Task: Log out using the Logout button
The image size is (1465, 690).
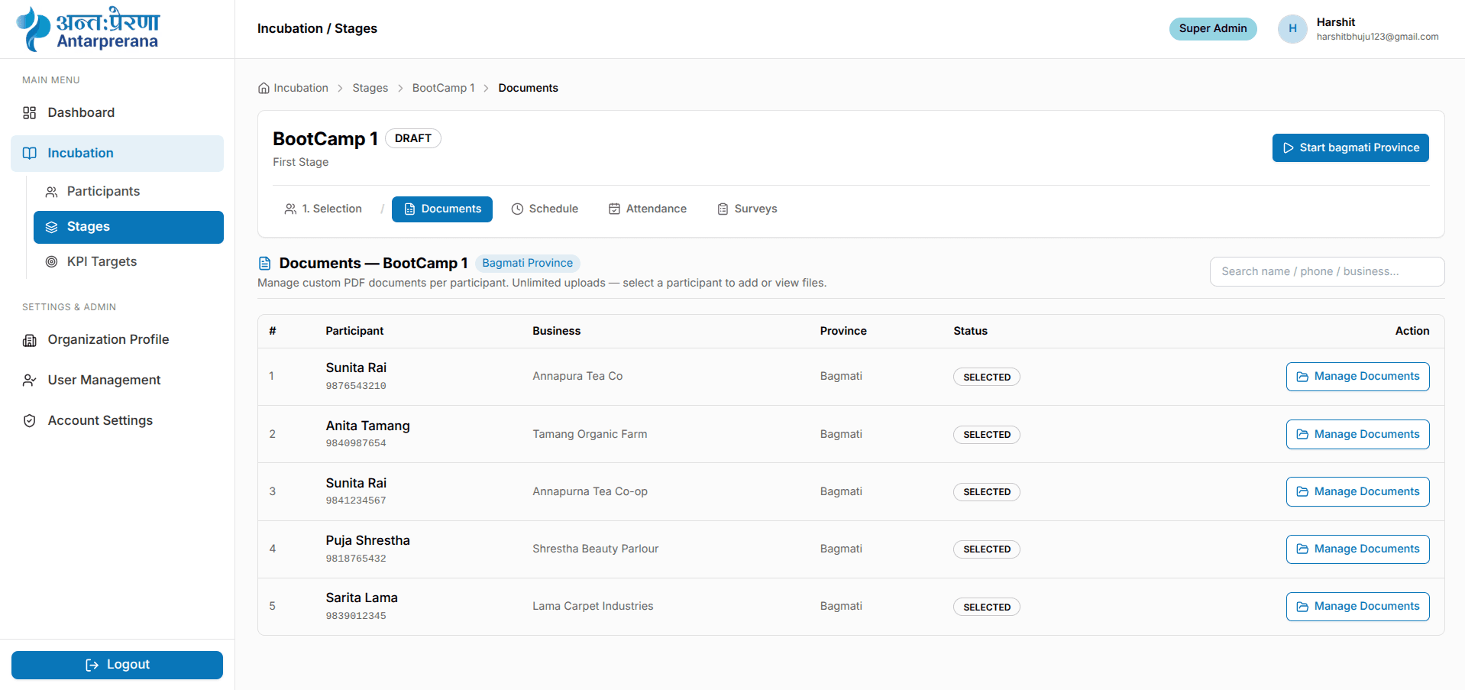Action: (117, 665)
